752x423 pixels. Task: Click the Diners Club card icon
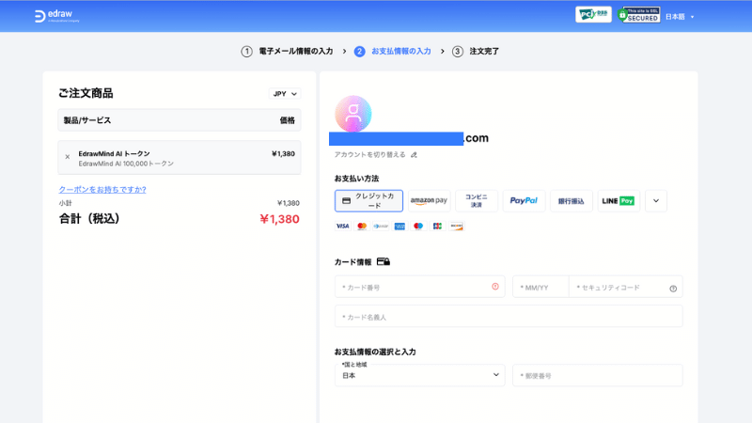click(x=381, y=226)
